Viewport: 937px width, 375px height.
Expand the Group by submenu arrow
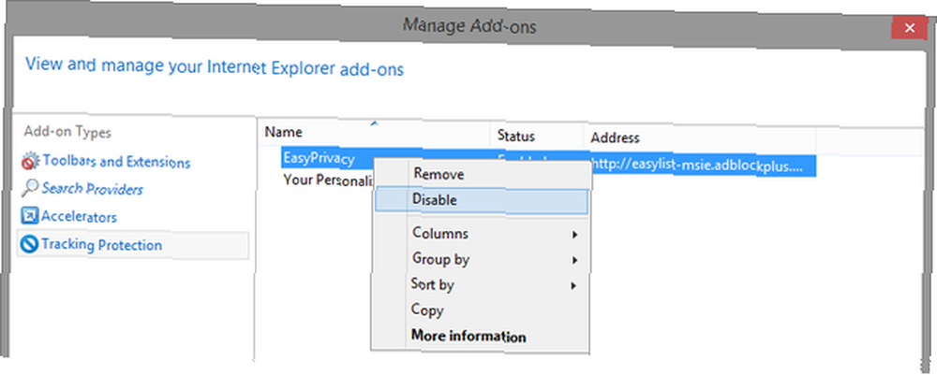(574, 261)
